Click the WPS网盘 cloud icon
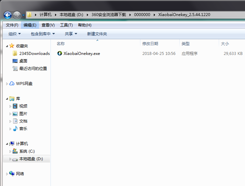Viewport: 245px width, 186px height. (12, 83)
